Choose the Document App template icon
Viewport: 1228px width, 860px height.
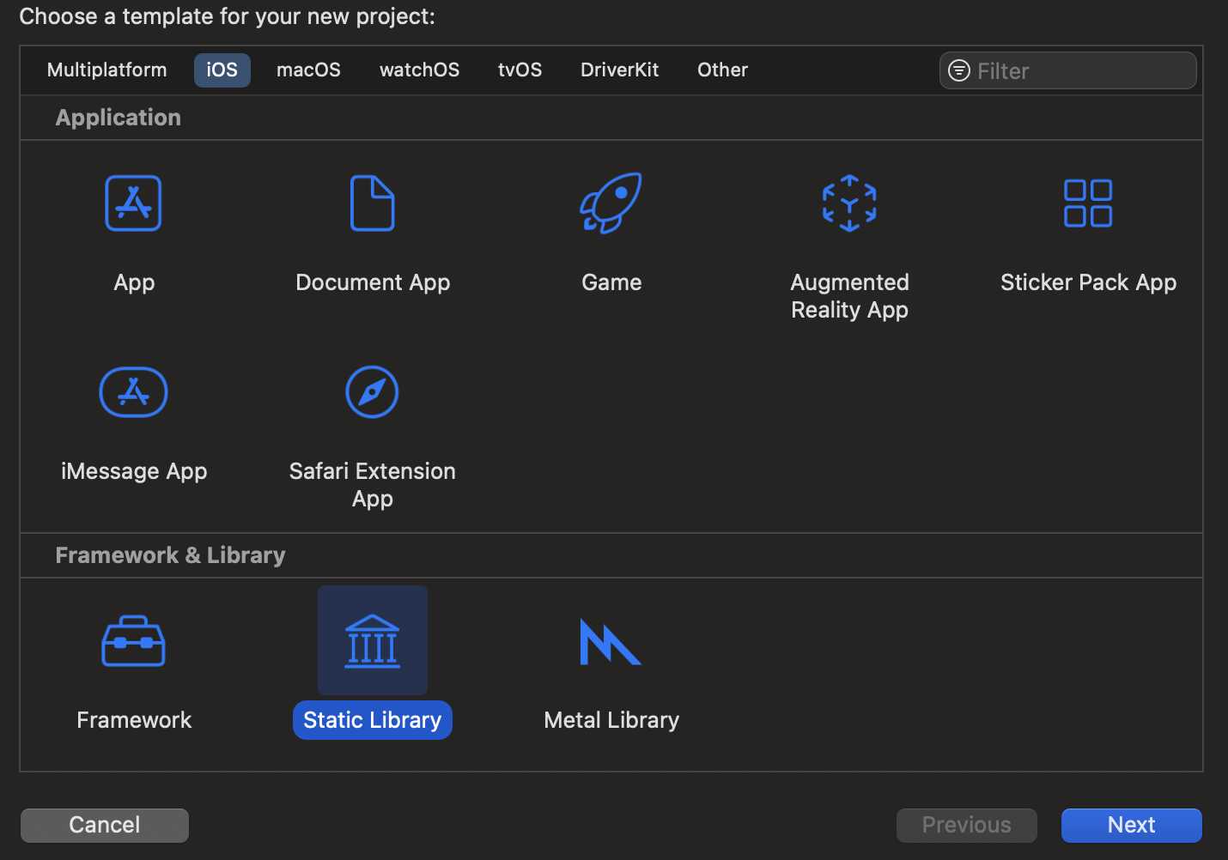click(x=373, y=203)
